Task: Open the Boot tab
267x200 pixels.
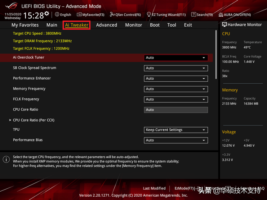Action: pyautogui.click(x=155, y=25)
